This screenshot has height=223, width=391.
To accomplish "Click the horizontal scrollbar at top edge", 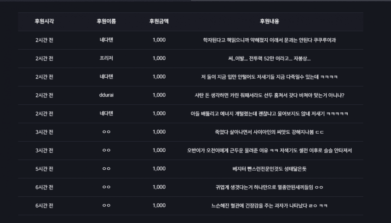I will pyautogui.click(x=96, y=0).
